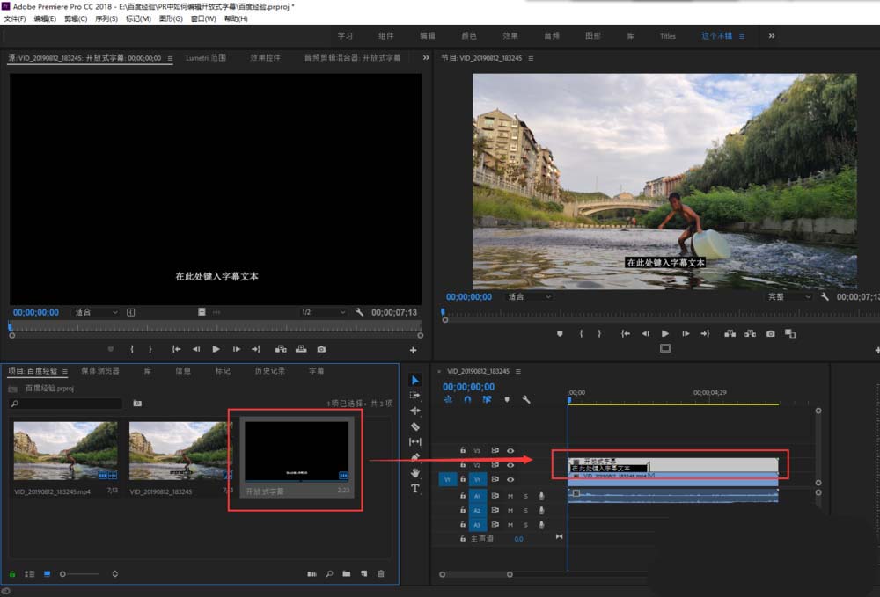This screenshot has height=597, width=880.
Task: Select the 开放式字幕 caption thumbnail
Action: pyautogui.click(x=296, y=451)
